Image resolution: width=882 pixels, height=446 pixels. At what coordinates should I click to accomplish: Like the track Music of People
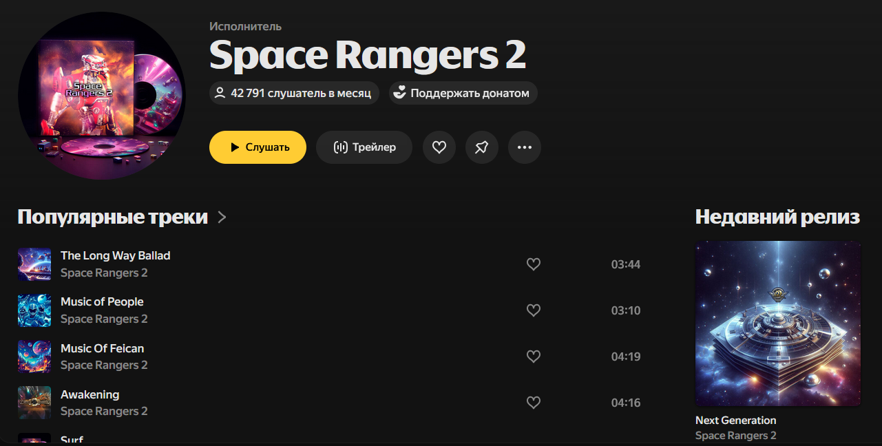point(534,310)
